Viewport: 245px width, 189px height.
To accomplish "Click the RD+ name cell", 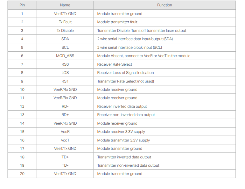I will pos(65,115).
